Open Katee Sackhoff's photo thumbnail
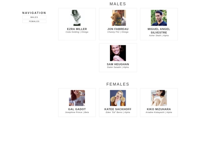The height and width of the screenshot is (153, 204). pos(118,98)
